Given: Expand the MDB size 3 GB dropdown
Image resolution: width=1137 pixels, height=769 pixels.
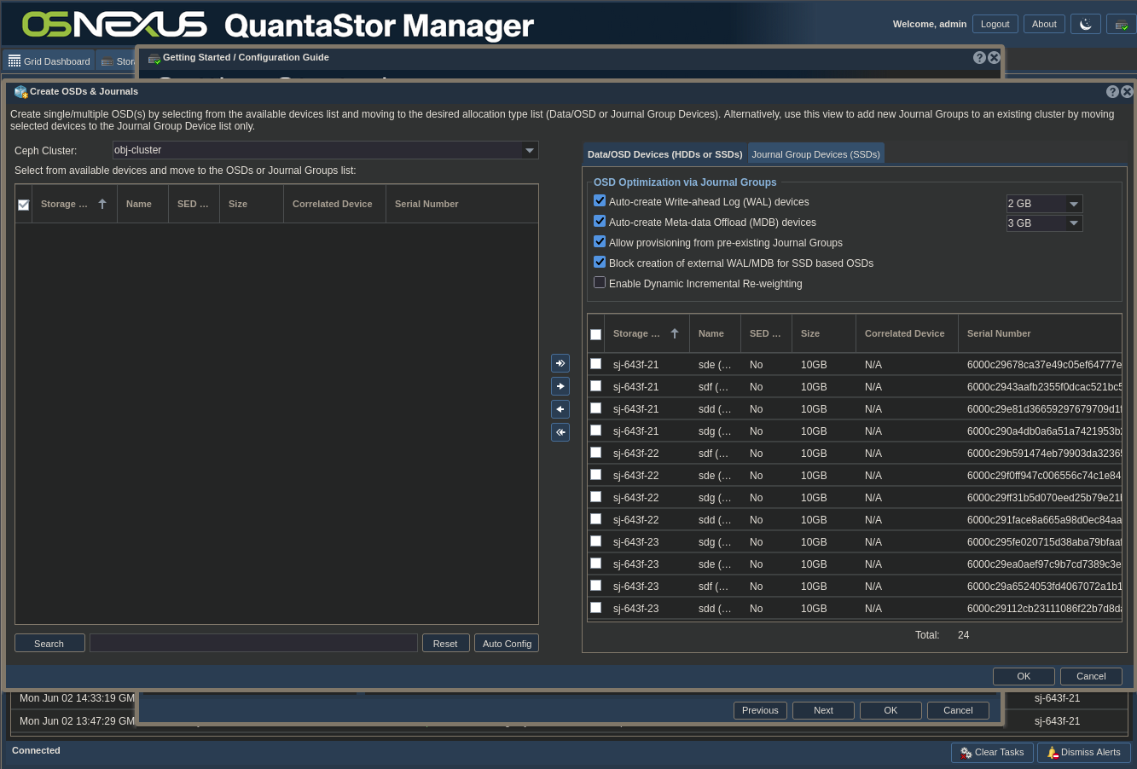Looking at the screenshot, I should coord(1074,223).
